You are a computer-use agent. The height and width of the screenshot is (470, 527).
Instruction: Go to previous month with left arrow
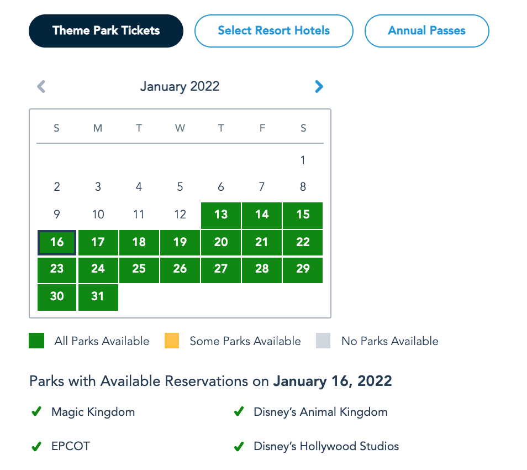coord(41,87)
